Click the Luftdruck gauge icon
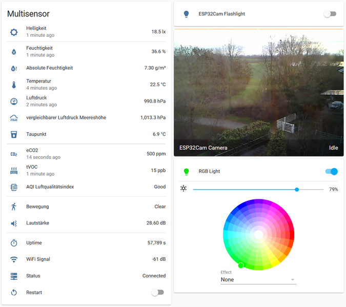 point(14,101)
